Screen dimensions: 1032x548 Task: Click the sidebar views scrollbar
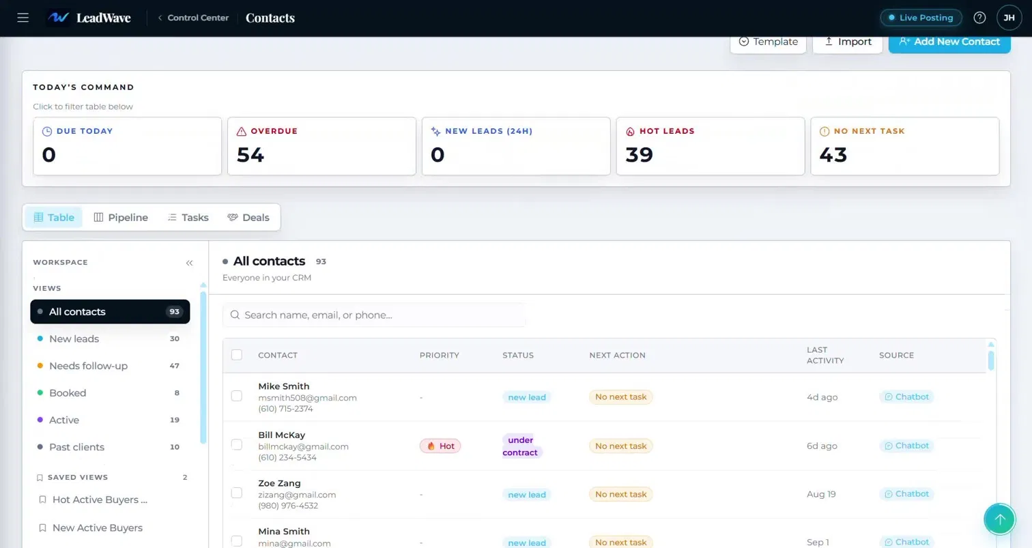(x=203, y=367)
